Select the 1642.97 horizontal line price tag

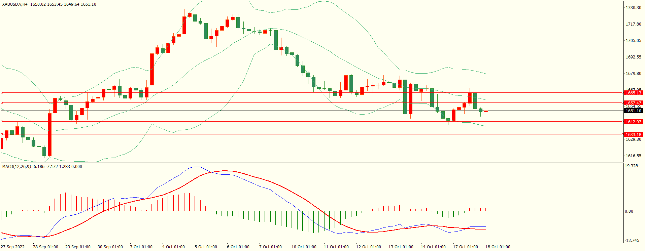point(633,122)
